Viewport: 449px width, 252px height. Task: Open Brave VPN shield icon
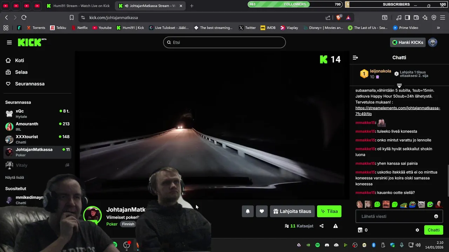point(434,17)
